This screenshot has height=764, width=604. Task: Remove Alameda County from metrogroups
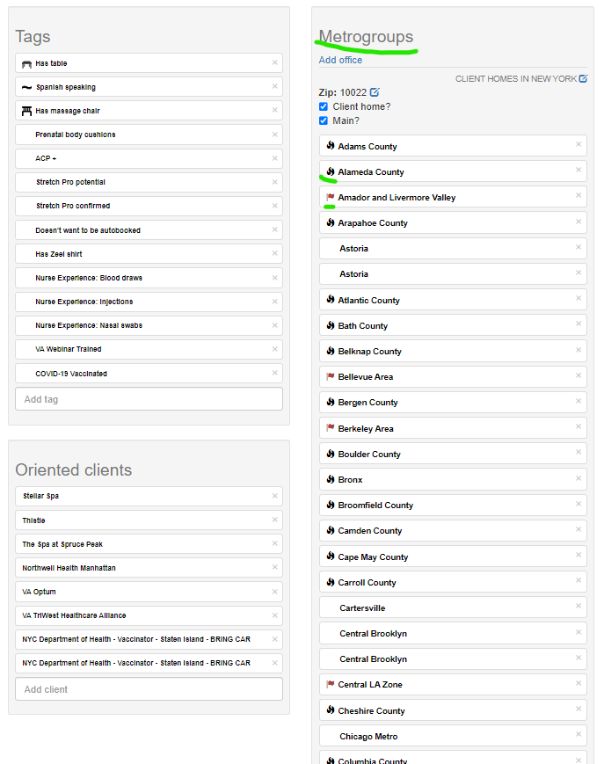click(579, 171)
